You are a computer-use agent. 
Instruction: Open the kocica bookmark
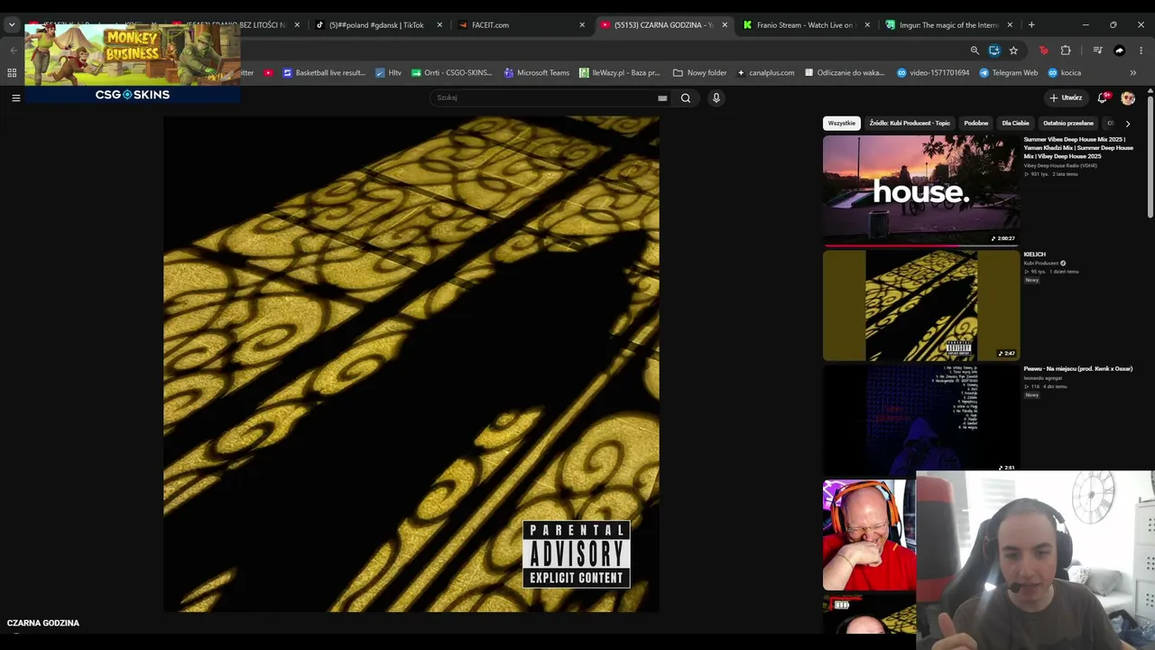coord(1065,73)
